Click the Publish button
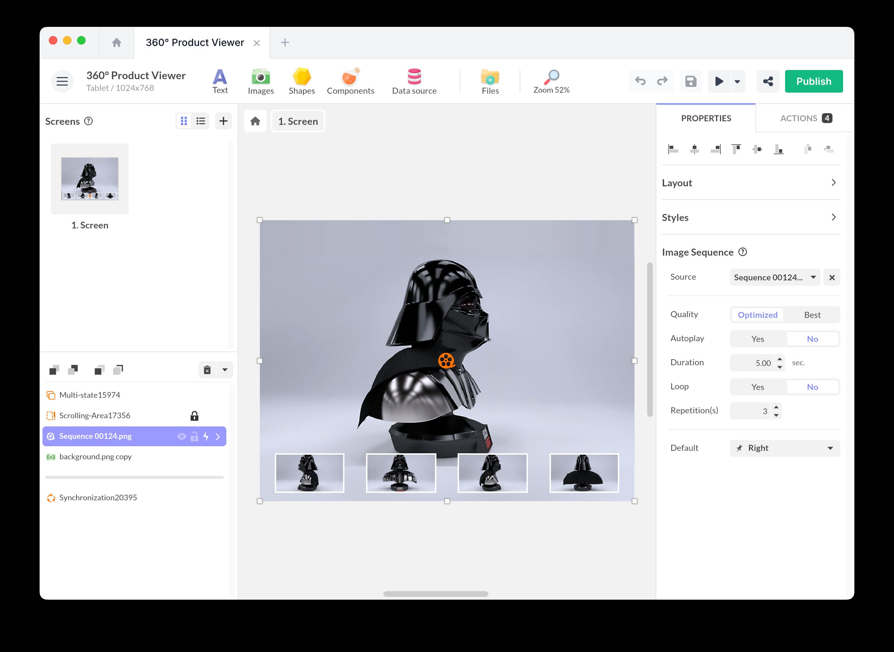 tap(813, 81)
